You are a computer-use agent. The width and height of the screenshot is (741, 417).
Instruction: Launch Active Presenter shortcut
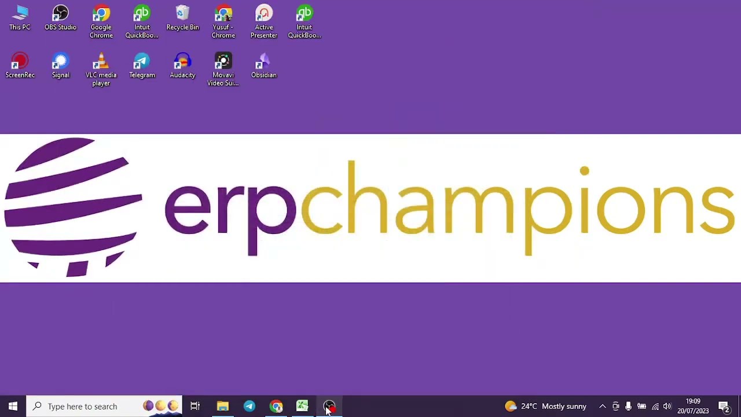[x=263, y=22]
